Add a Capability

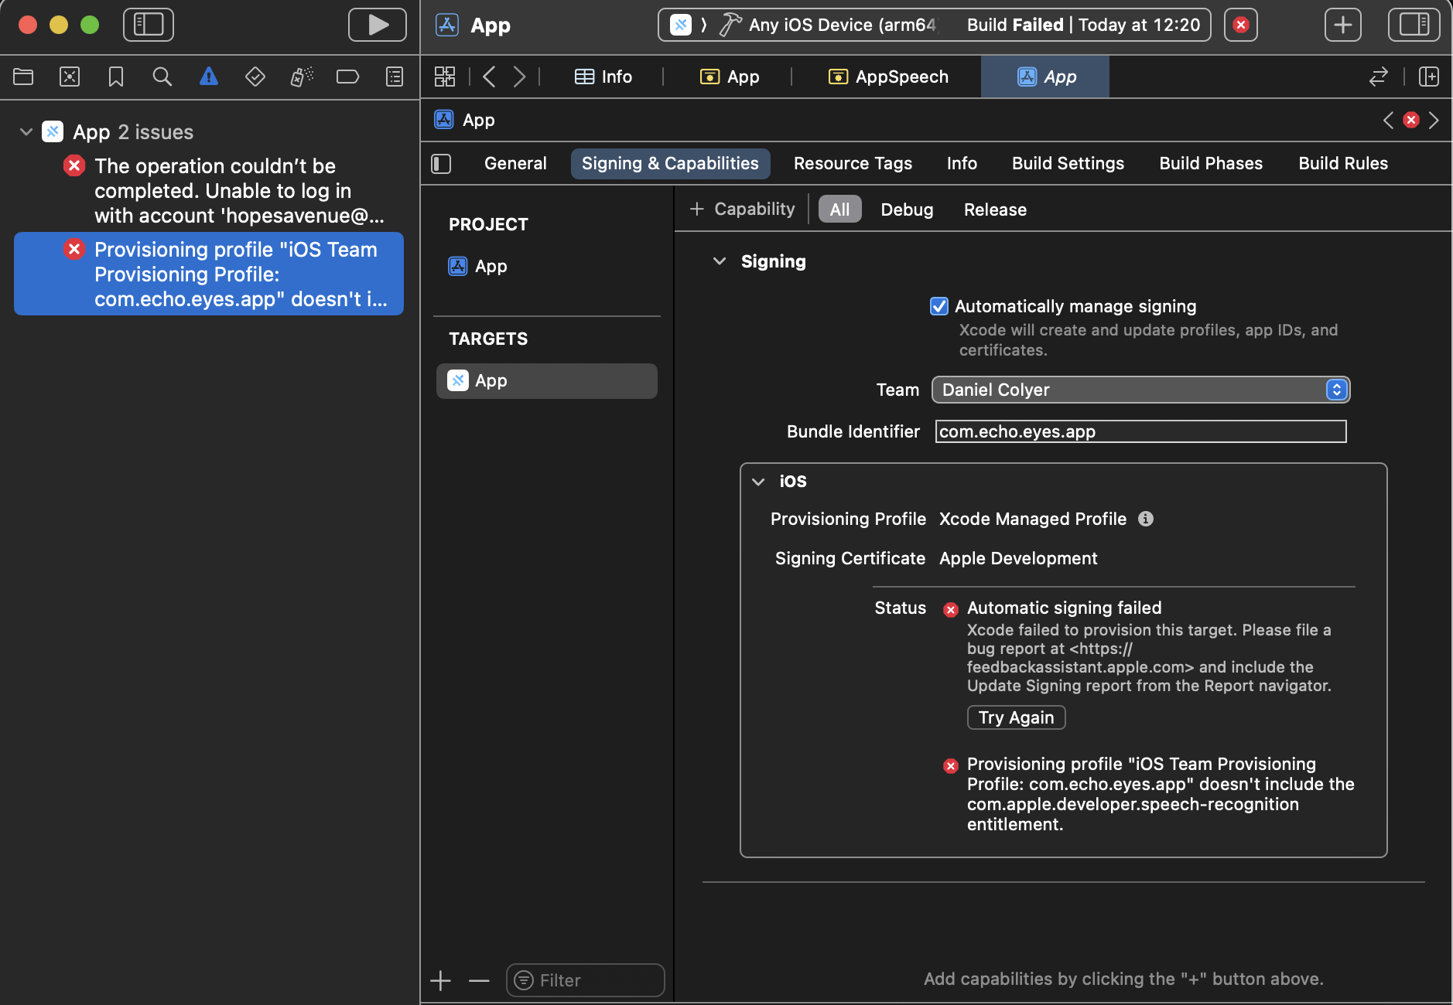point(742,209)
